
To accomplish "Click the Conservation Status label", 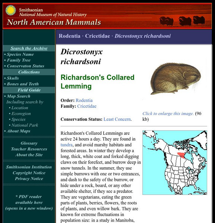I will [81, 119].
